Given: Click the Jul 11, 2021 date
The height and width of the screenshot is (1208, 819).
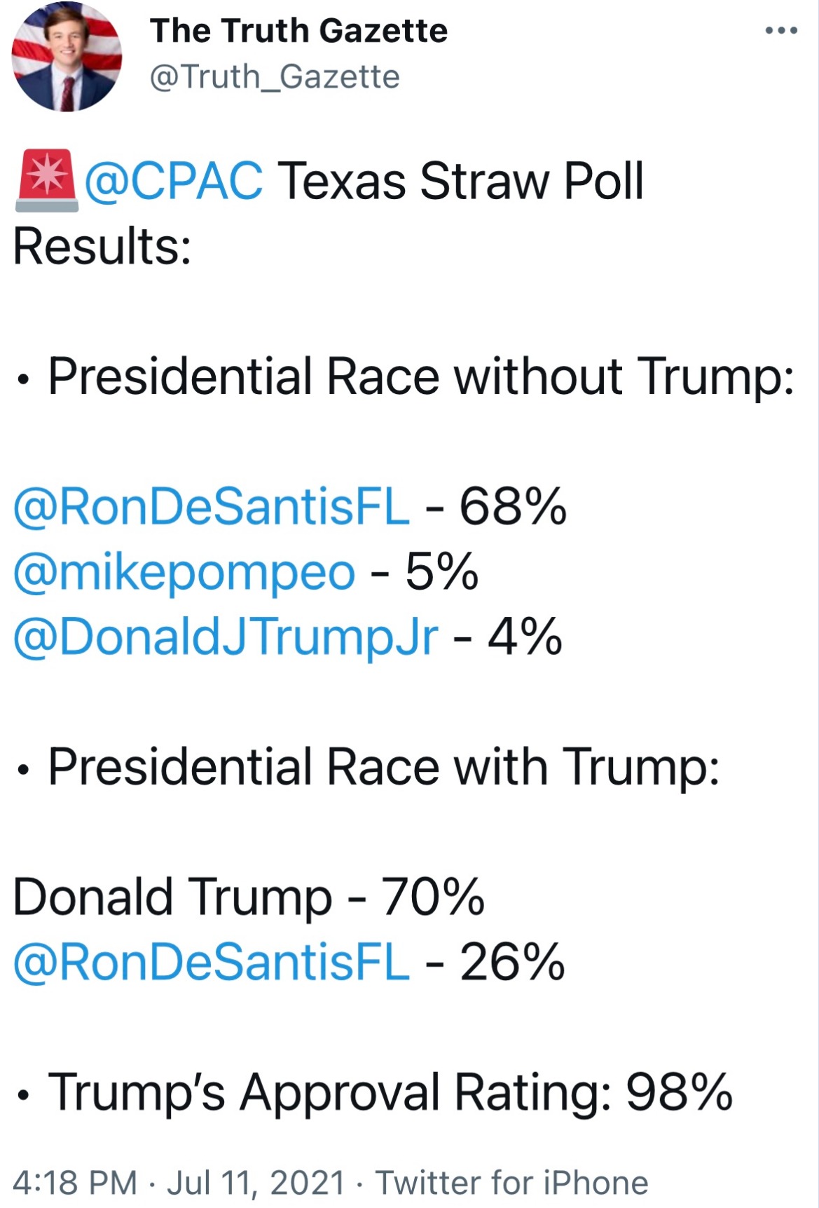Looking at the screenshot, I should pyautogui.click(x=256, y=1183).
